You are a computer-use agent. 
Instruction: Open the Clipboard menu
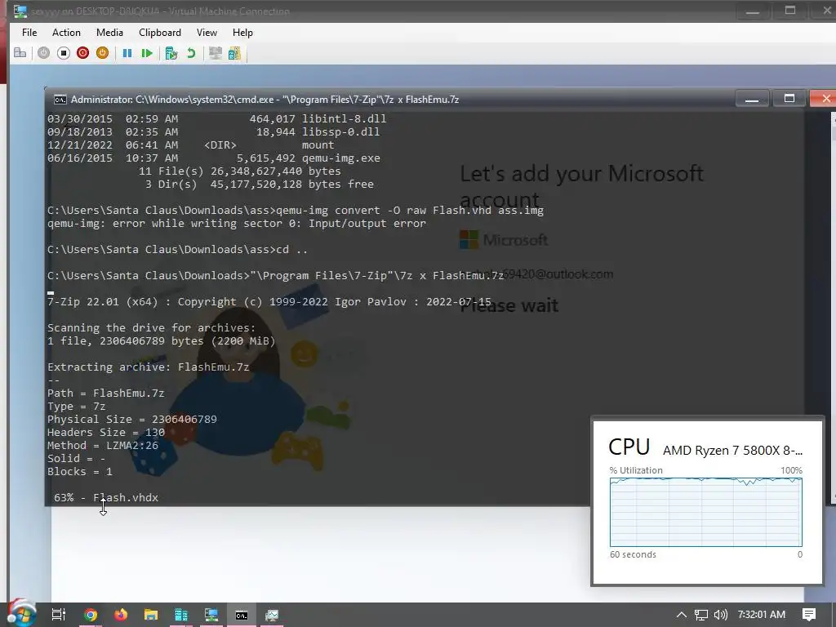click(160, 33)
